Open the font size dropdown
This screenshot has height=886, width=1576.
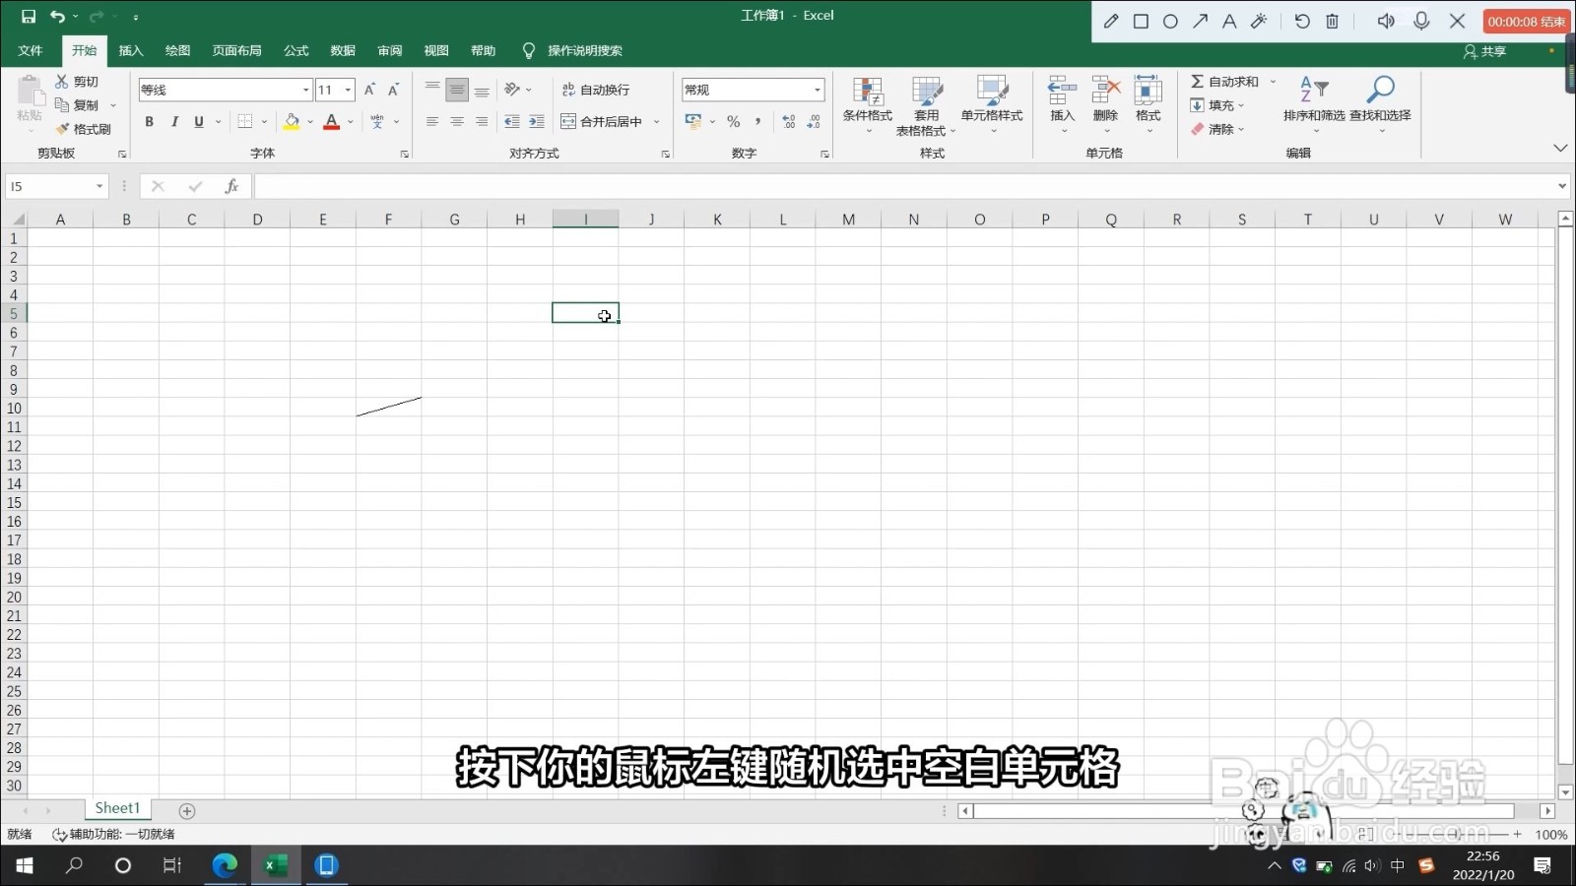348,90
